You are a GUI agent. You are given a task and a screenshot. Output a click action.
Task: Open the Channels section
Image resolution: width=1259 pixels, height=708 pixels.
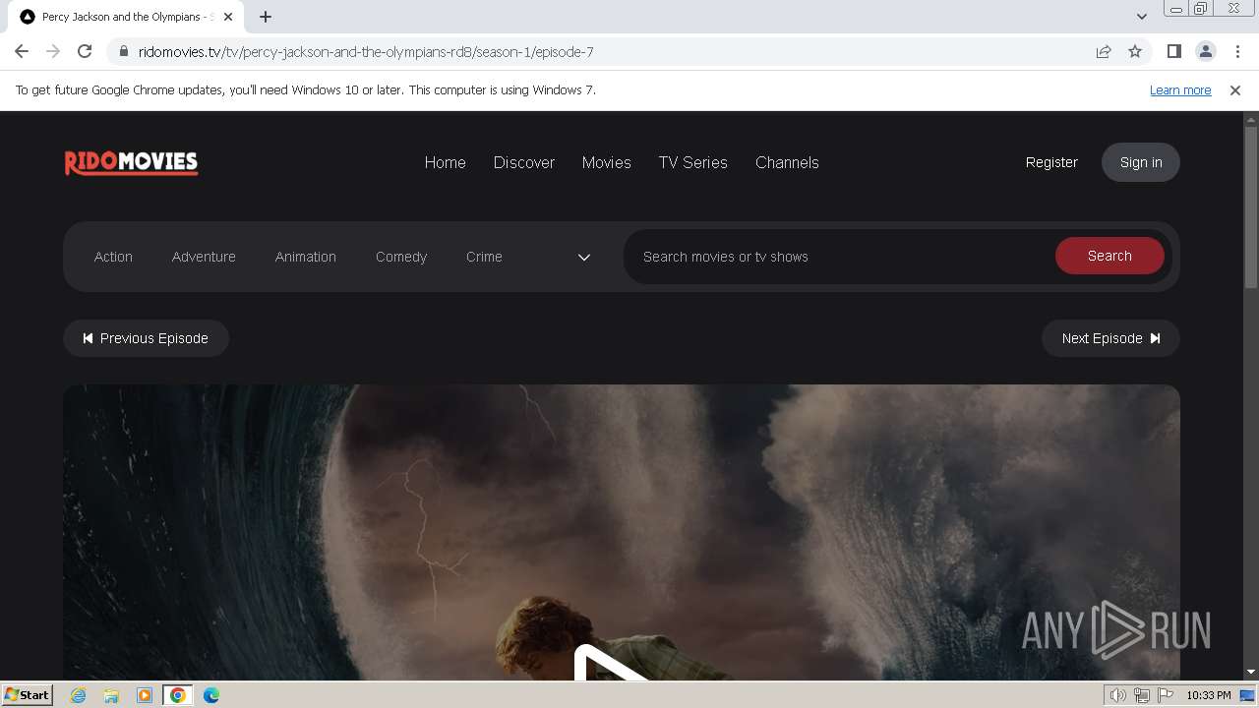click(787, 162)
